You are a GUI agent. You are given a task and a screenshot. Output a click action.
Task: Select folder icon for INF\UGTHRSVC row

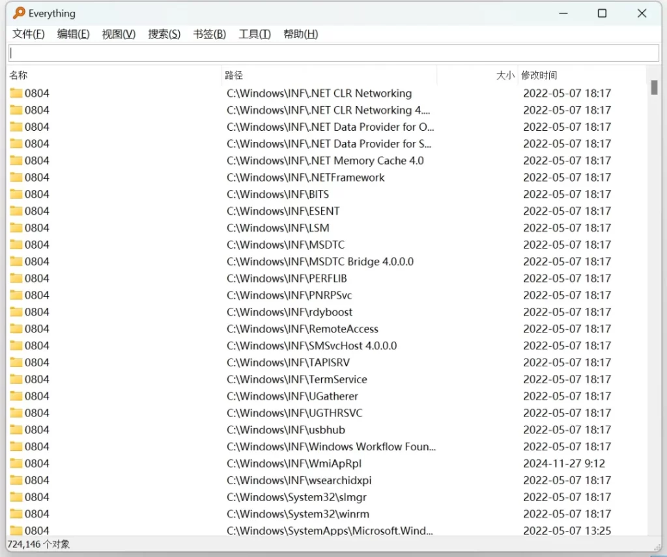click(x=16, y=413)
